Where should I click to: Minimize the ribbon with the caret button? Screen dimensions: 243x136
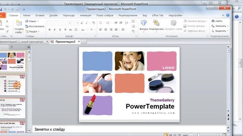click(223, 15)
